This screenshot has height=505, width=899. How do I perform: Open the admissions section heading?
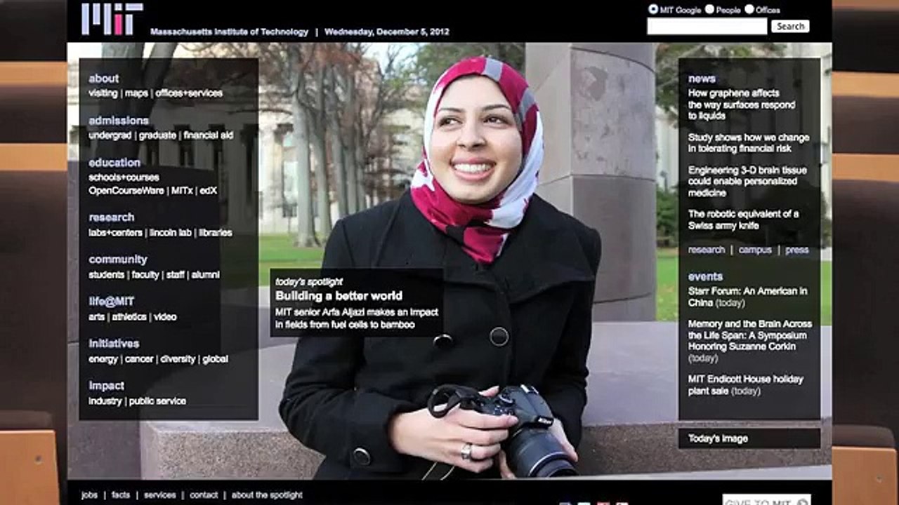[x=119, y=121]
